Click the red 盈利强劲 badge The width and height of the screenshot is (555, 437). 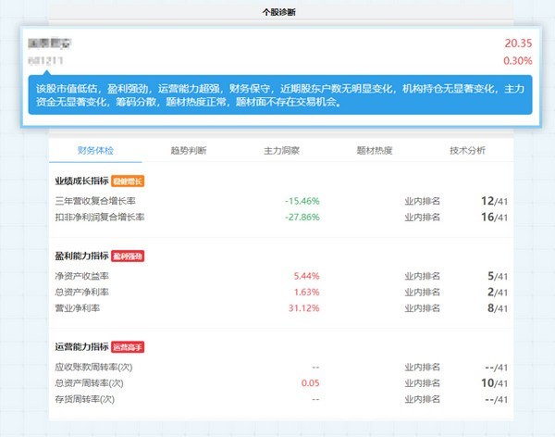(129, 256)
